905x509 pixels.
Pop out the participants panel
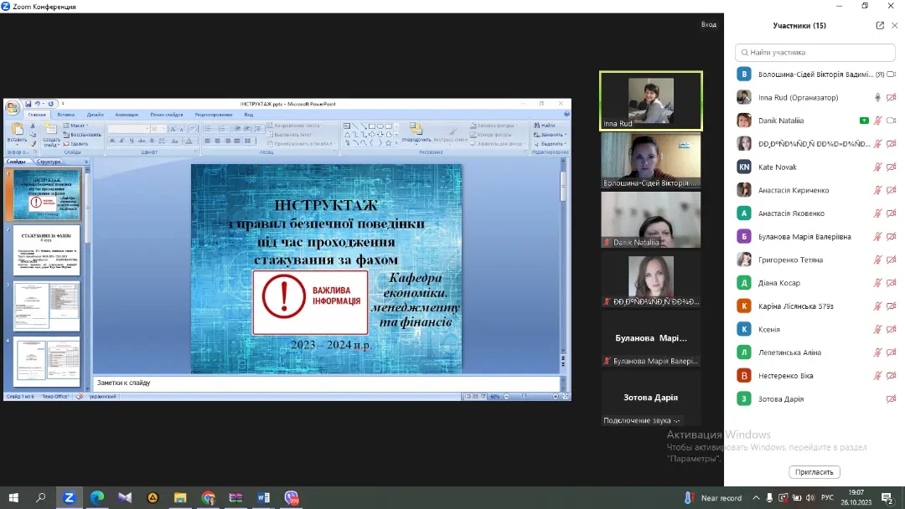click(x=880, y=25)
